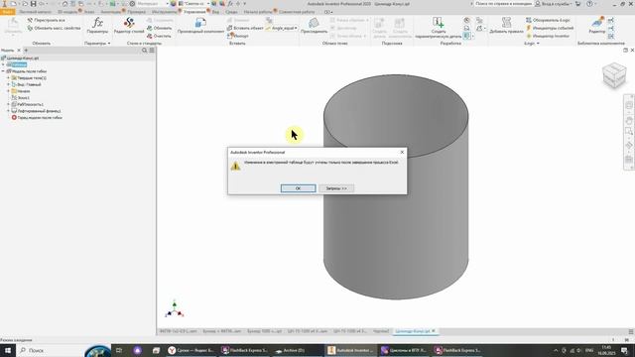Expand РабПлоскость1 tree node

tap(9, 104)
